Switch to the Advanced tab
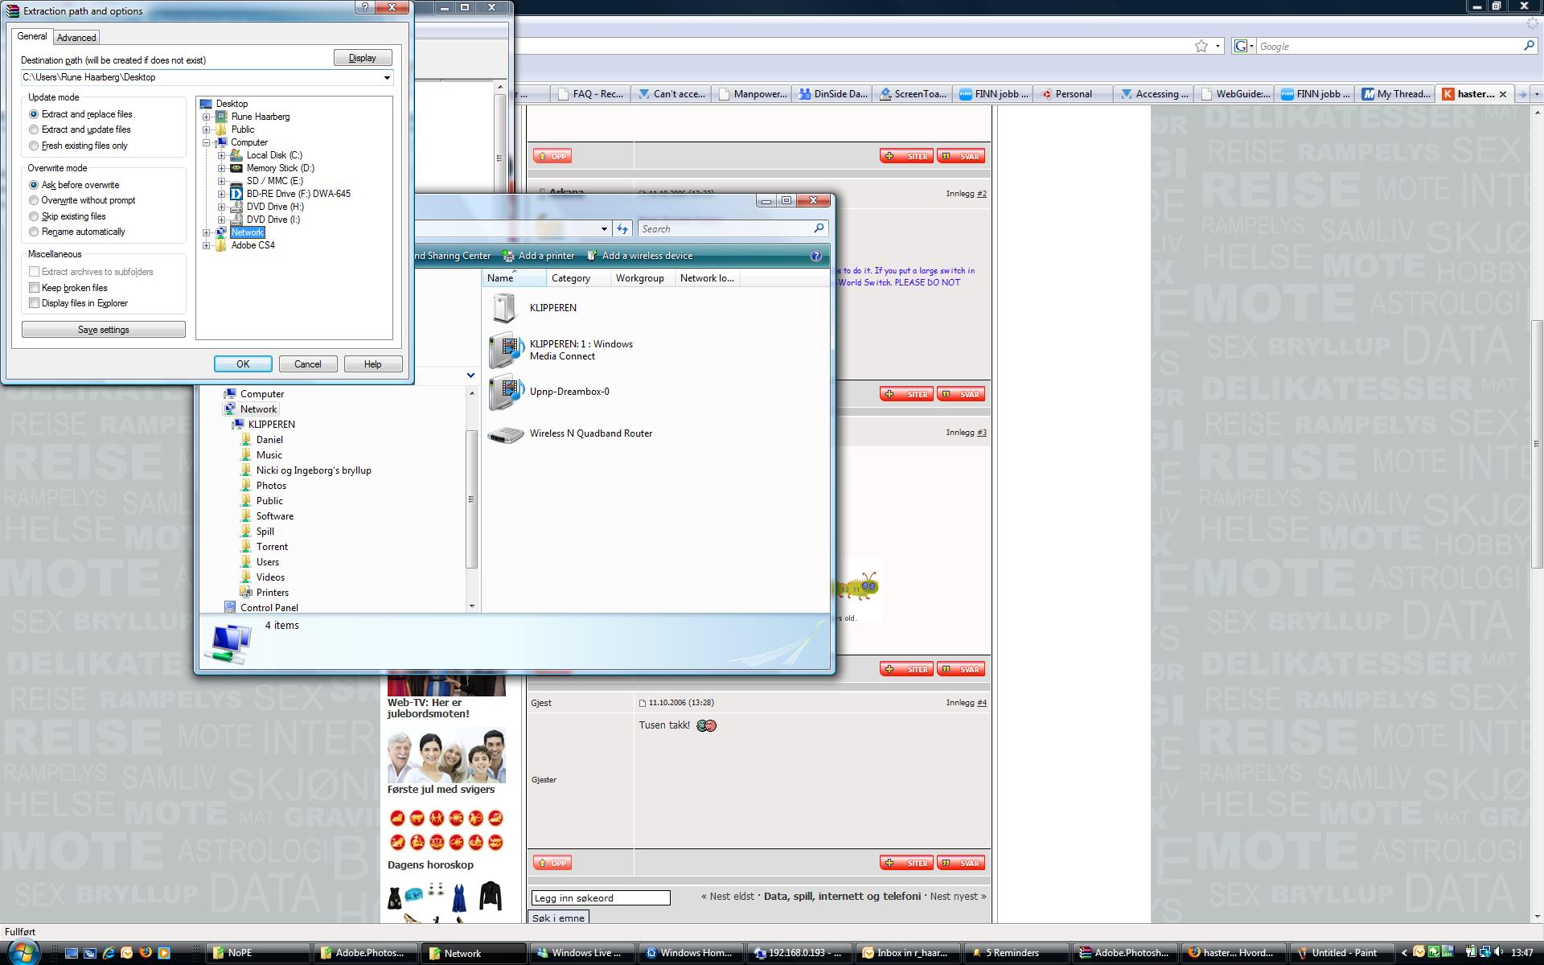 tap(76, 38)
